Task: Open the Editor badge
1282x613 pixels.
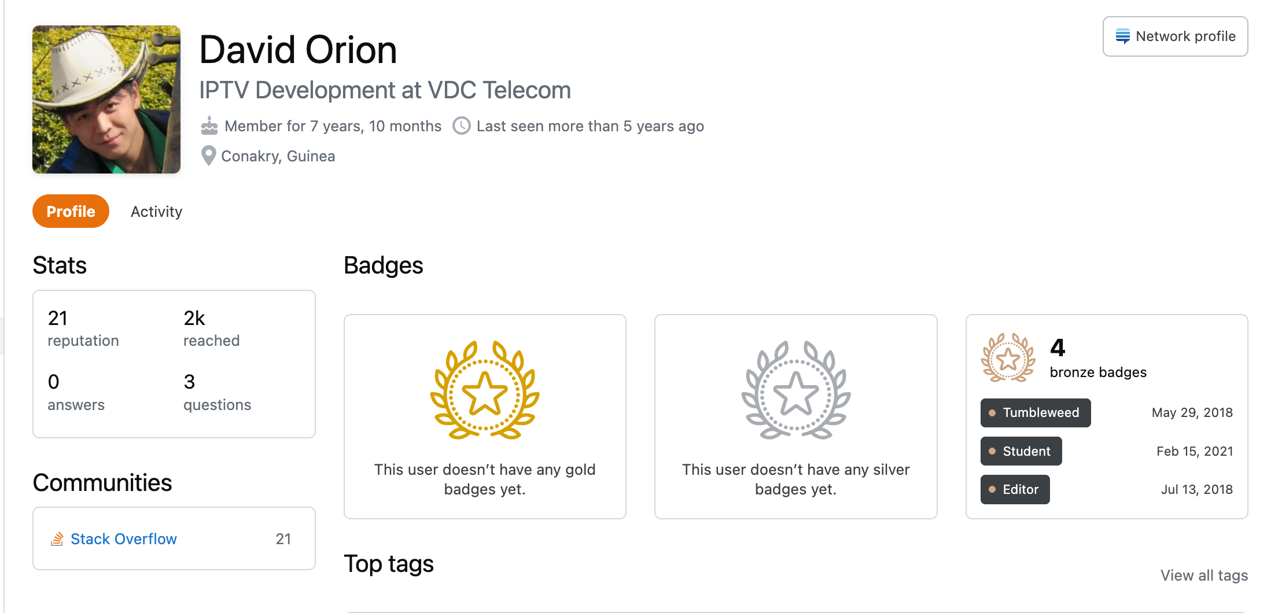Action: [x=1015, y=490]
